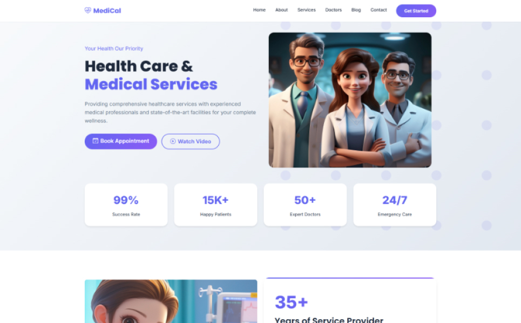Click the play icon in Watch Video

173,141
